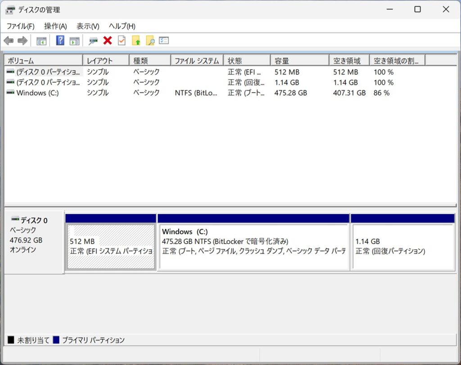Viewport: 461px width, 365px height.
Task: Click the 475.28 GB capacity cell
Action: pyautogui.click(x=290, y=93)
